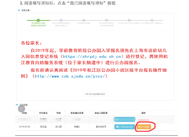
Task: Click the step 4 progress circle
Action: pos(106,20)
